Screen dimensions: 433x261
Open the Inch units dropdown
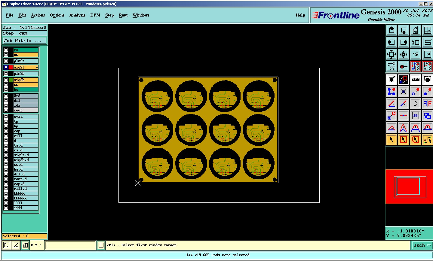422,245
